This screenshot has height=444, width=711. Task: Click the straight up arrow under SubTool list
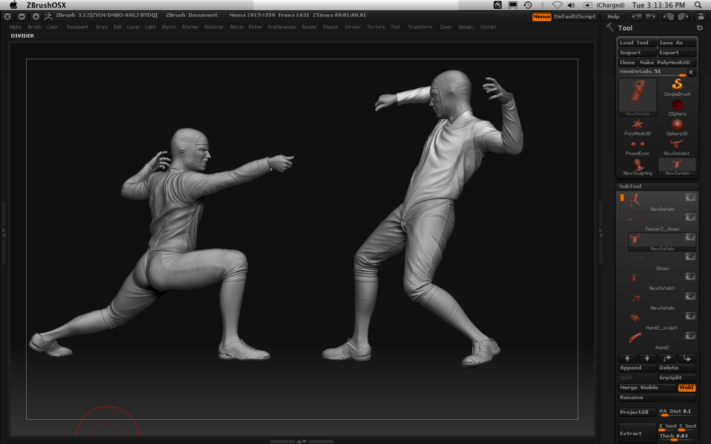tap(627, 358)
